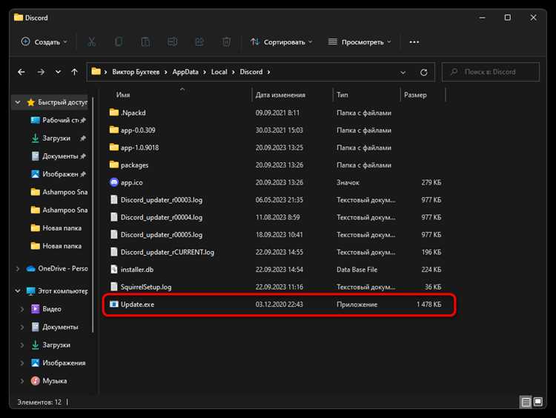Click the Виктор Бухтеев breadcrumb segment
This screenshot has width=556, height=418.
136,72
